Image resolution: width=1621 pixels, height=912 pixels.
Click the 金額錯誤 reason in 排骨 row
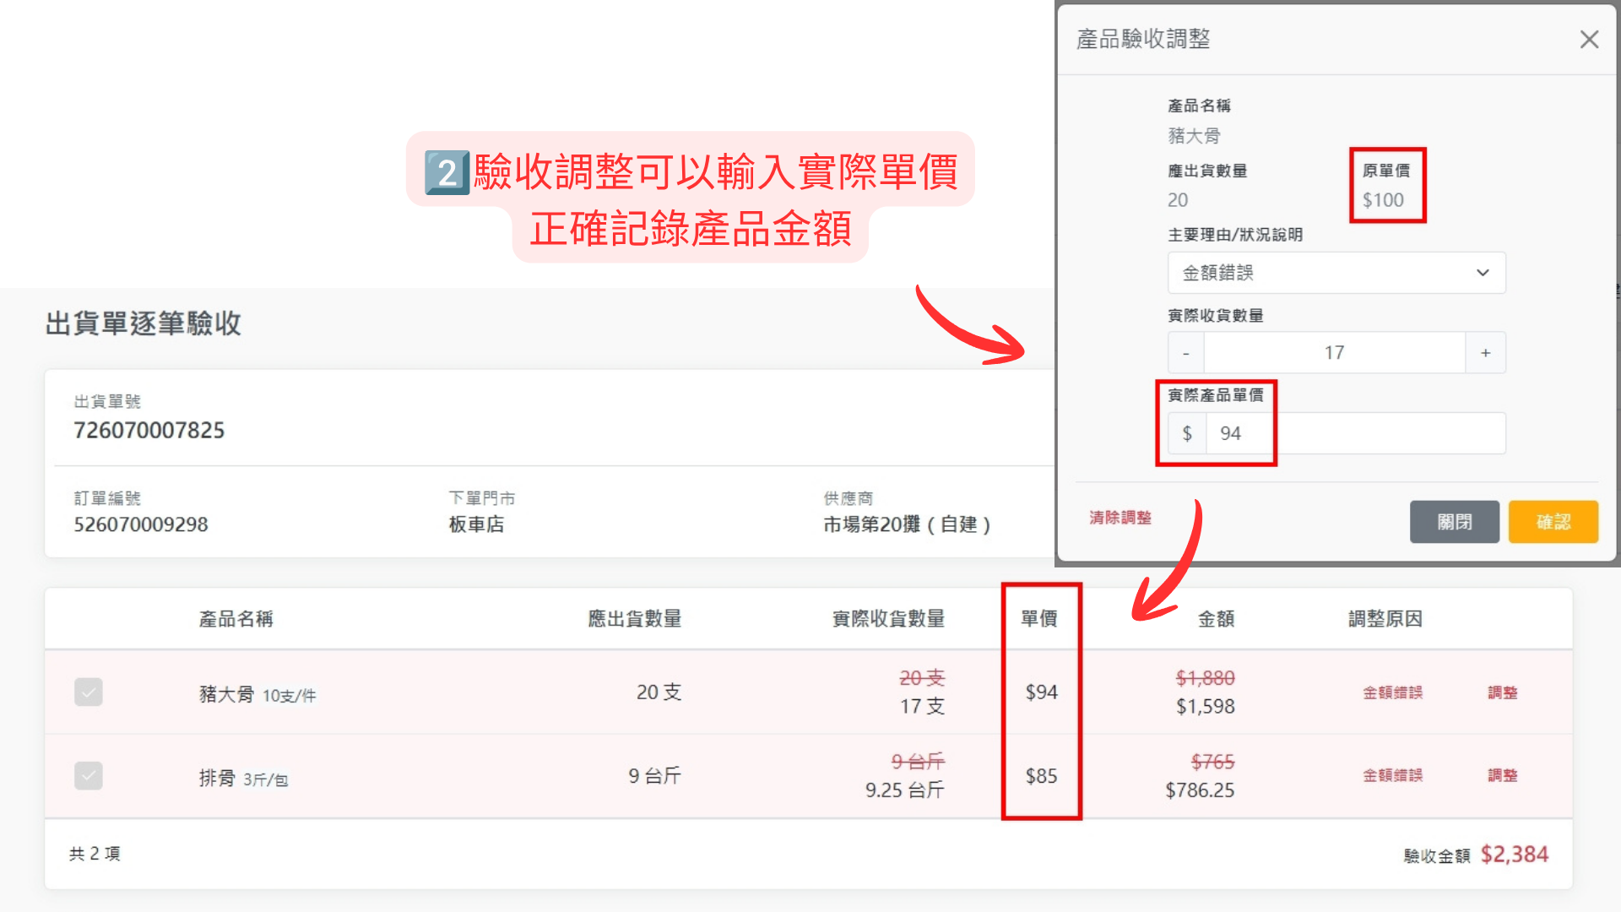coord(1392,775)
